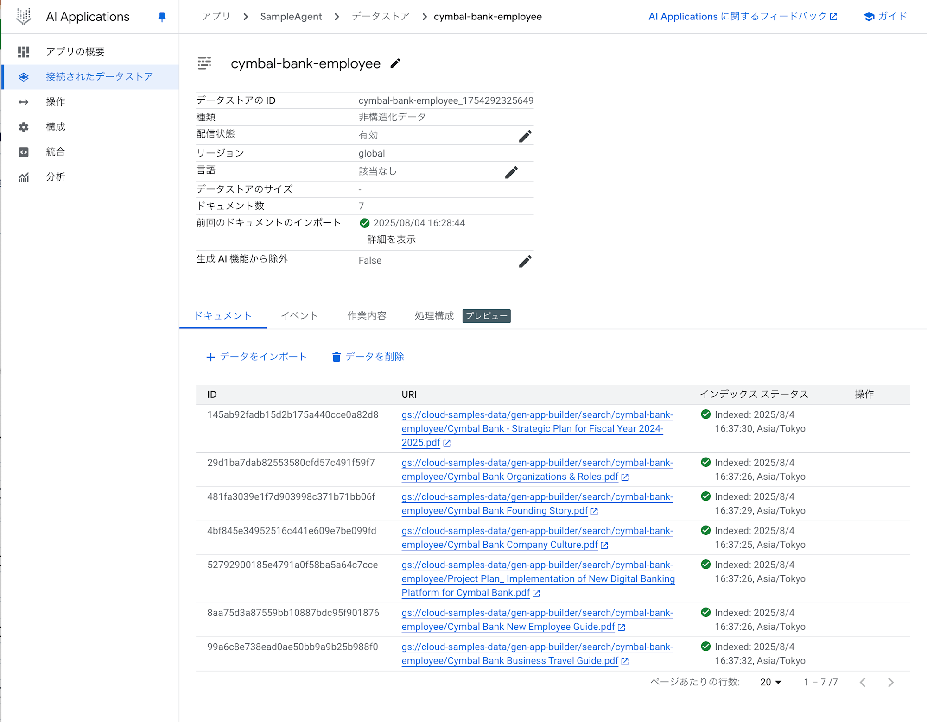The width and height of the screenshot is (927, 722).
Task: Click the graduation cap ガイド icon
Action: [869, 17]
